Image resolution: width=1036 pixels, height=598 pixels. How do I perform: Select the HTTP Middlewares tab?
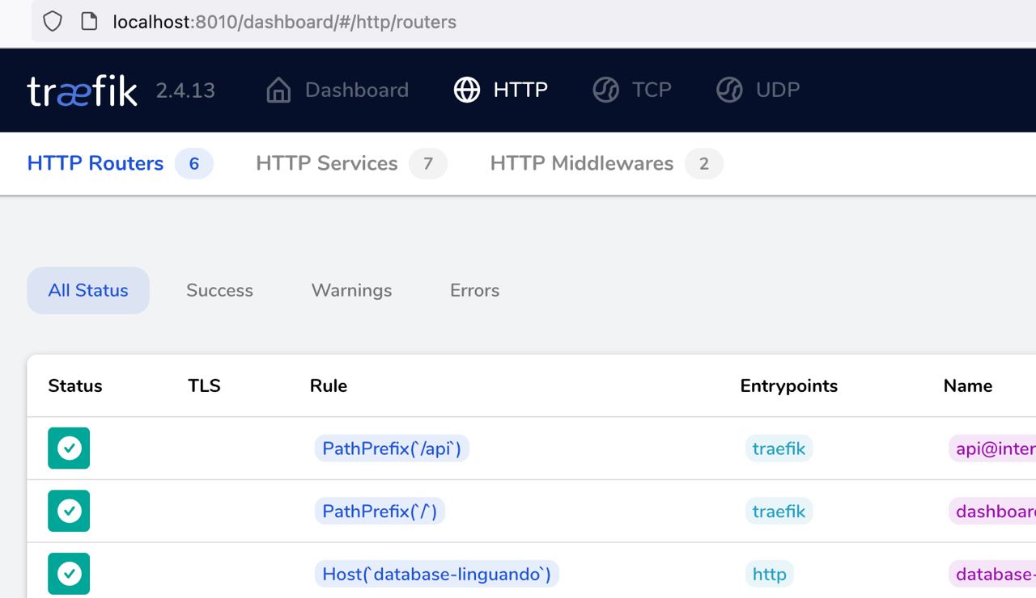click(x=606, y=163)
